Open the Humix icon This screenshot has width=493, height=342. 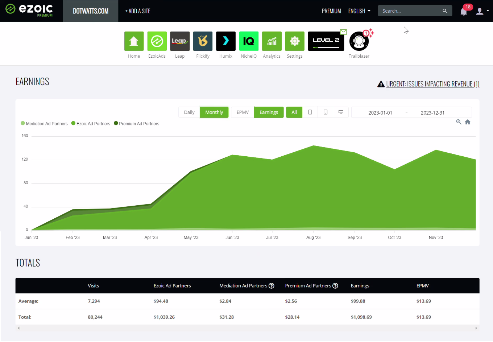tap(226, 41)
